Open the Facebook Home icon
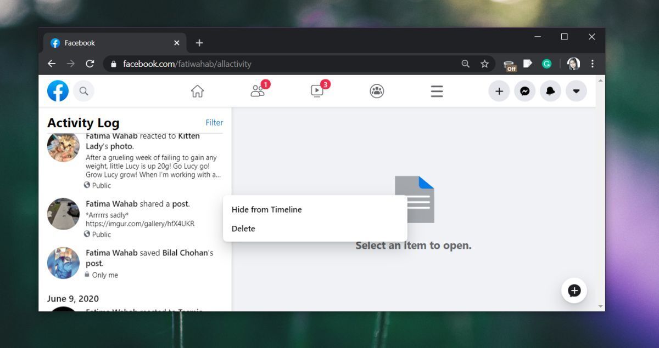The width and height of the screenshot is (659, 348). click(197, 91)
